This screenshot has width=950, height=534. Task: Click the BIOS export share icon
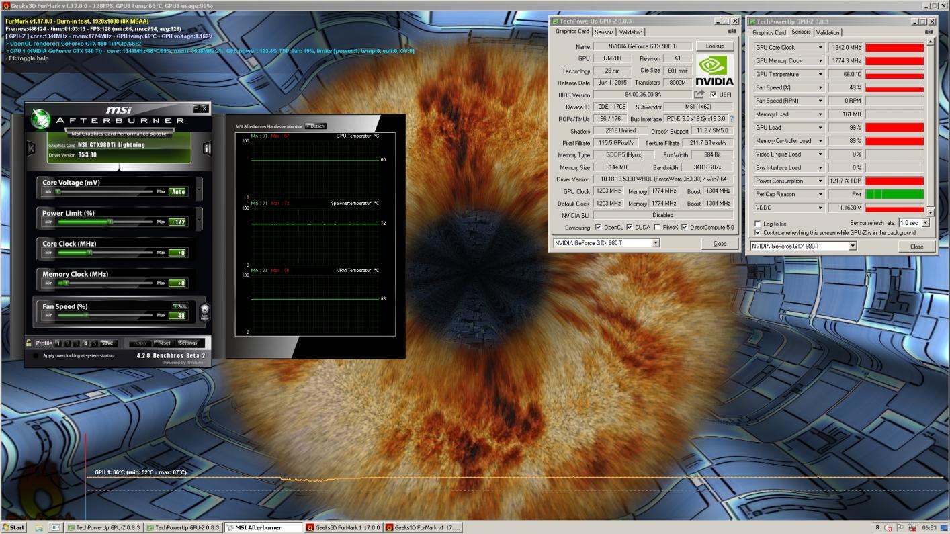pos(699,95)
